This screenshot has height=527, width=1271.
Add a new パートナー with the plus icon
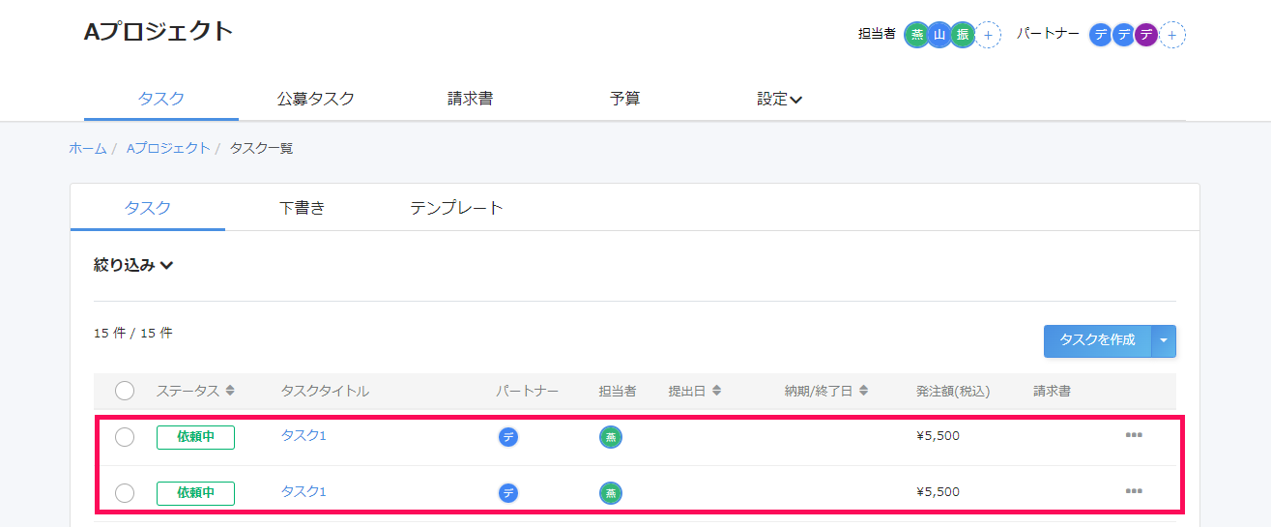pos(1171,35)
